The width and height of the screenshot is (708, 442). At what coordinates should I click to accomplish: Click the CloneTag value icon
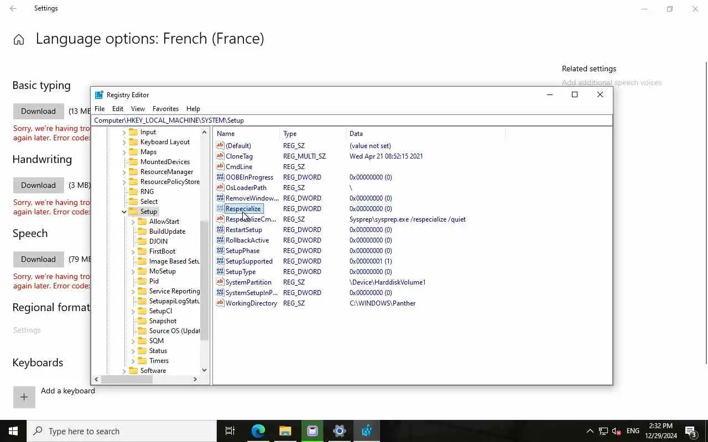(220, 156)
